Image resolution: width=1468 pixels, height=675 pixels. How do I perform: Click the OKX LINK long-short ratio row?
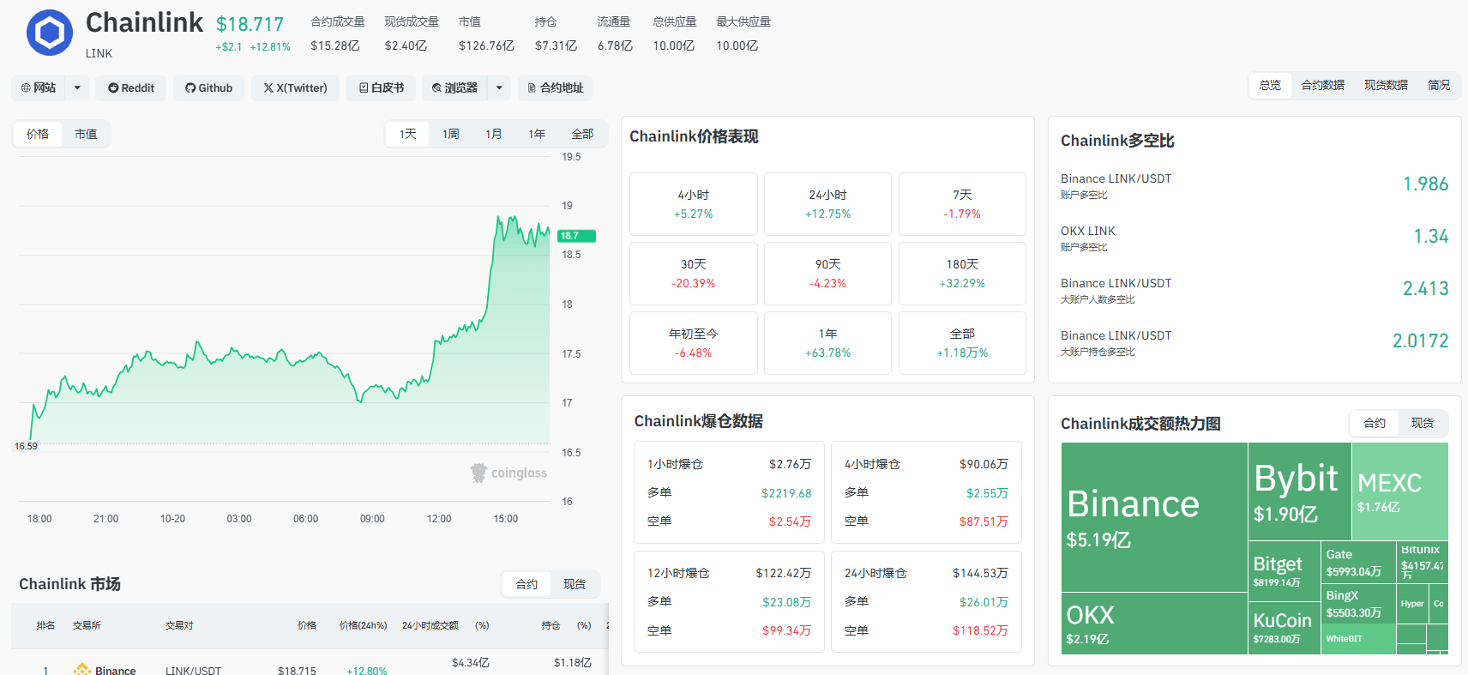(x=1254, y=238)
